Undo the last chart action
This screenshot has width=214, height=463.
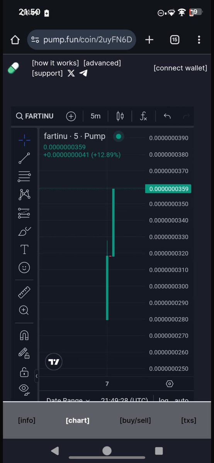[167, 116]
